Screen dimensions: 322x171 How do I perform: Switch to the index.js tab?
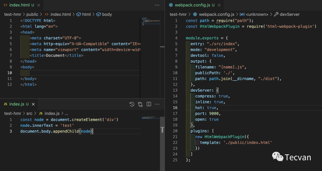tap(18, 104)
